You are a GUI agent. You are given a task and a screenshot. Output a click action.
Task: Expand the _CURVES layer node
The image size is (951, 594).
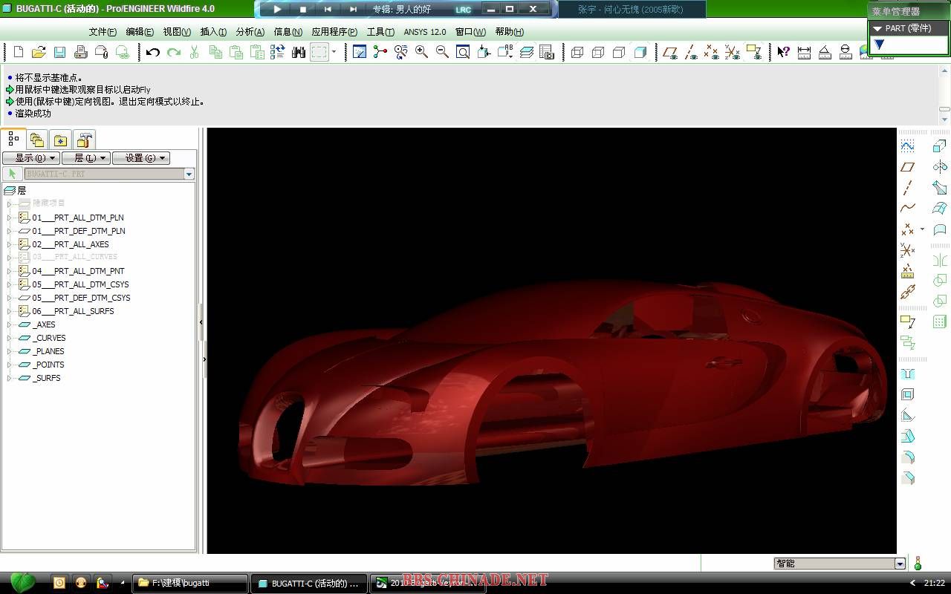[x=10, y=338]
